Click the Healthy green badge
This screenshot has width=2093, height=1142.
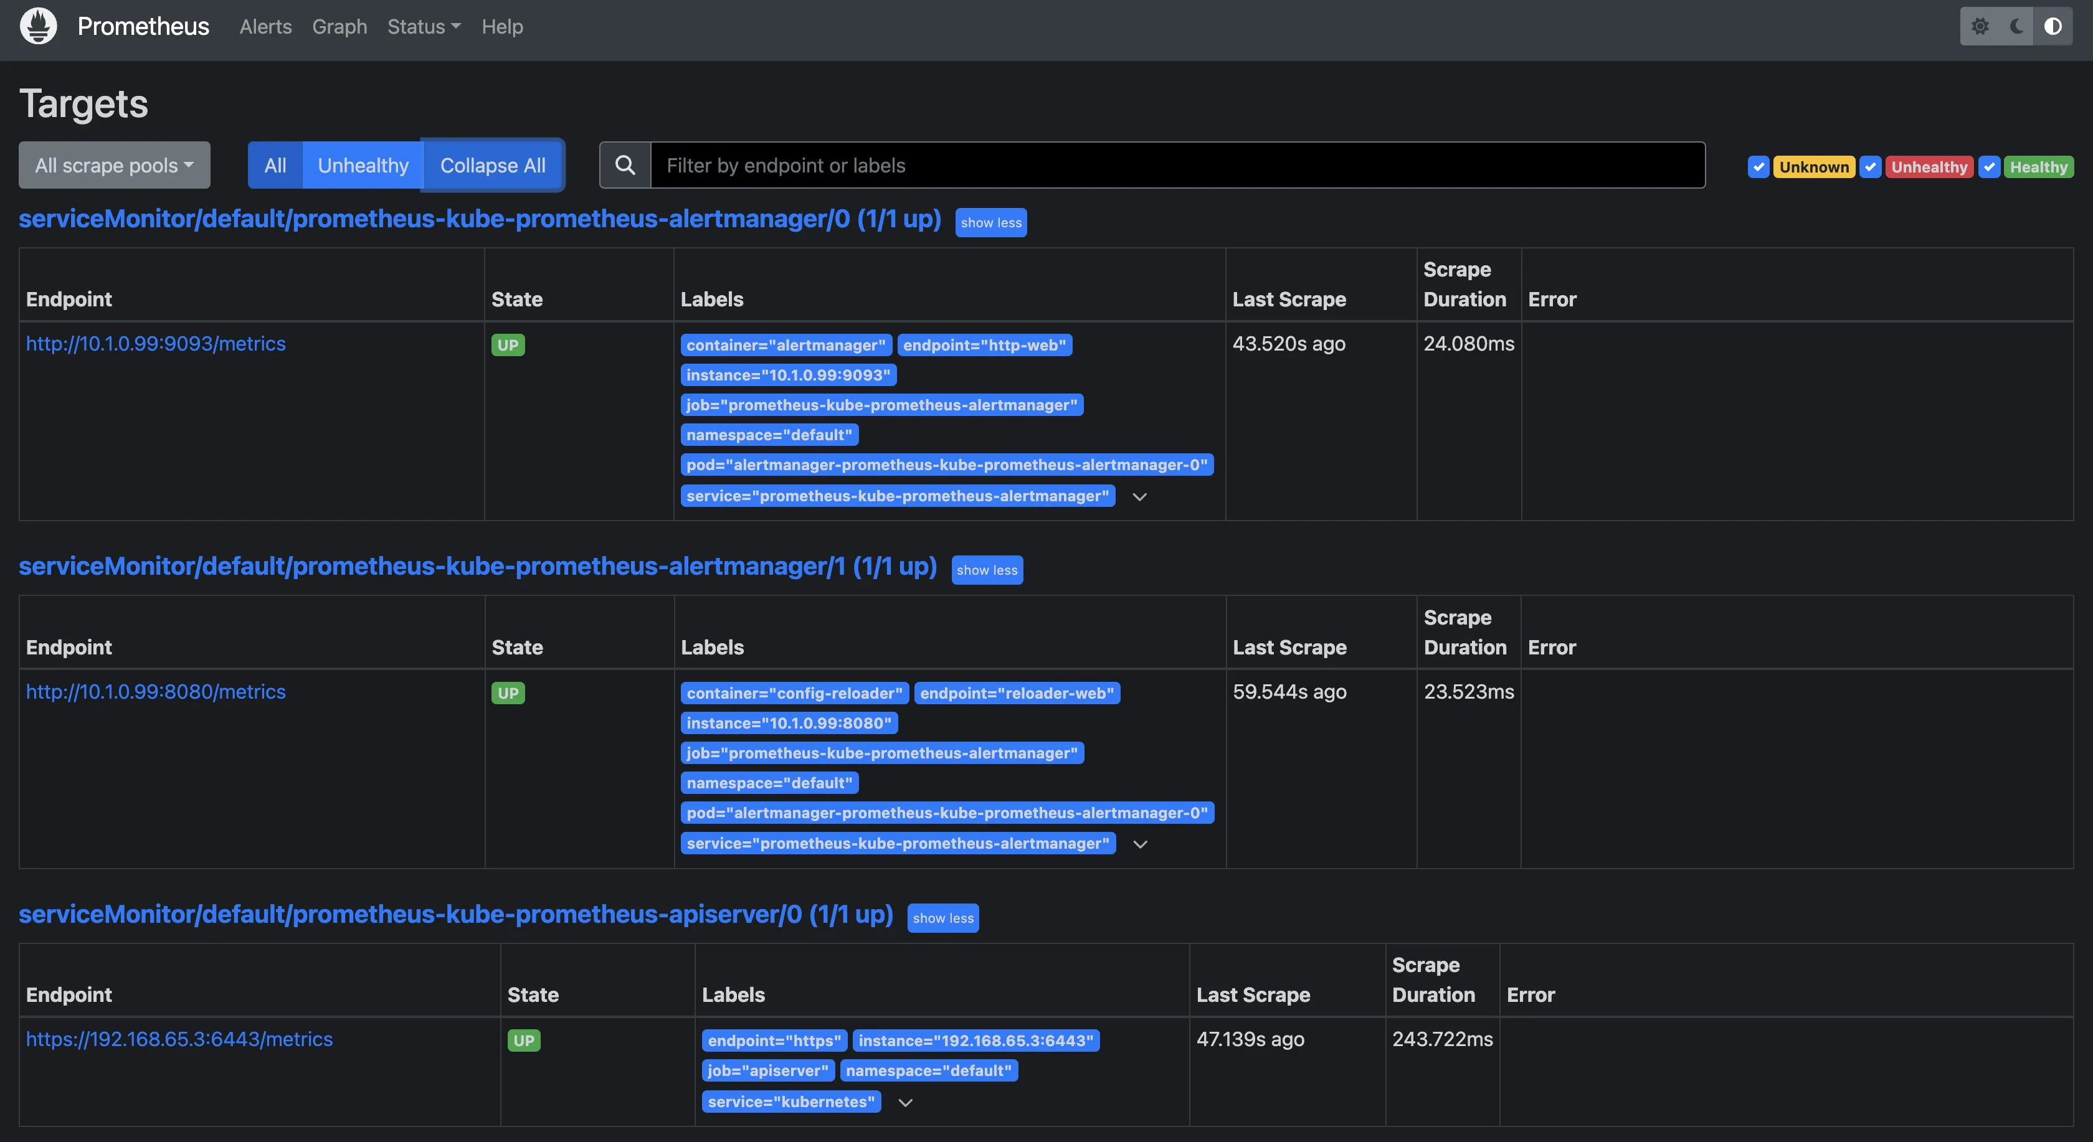coord(2039,168)
